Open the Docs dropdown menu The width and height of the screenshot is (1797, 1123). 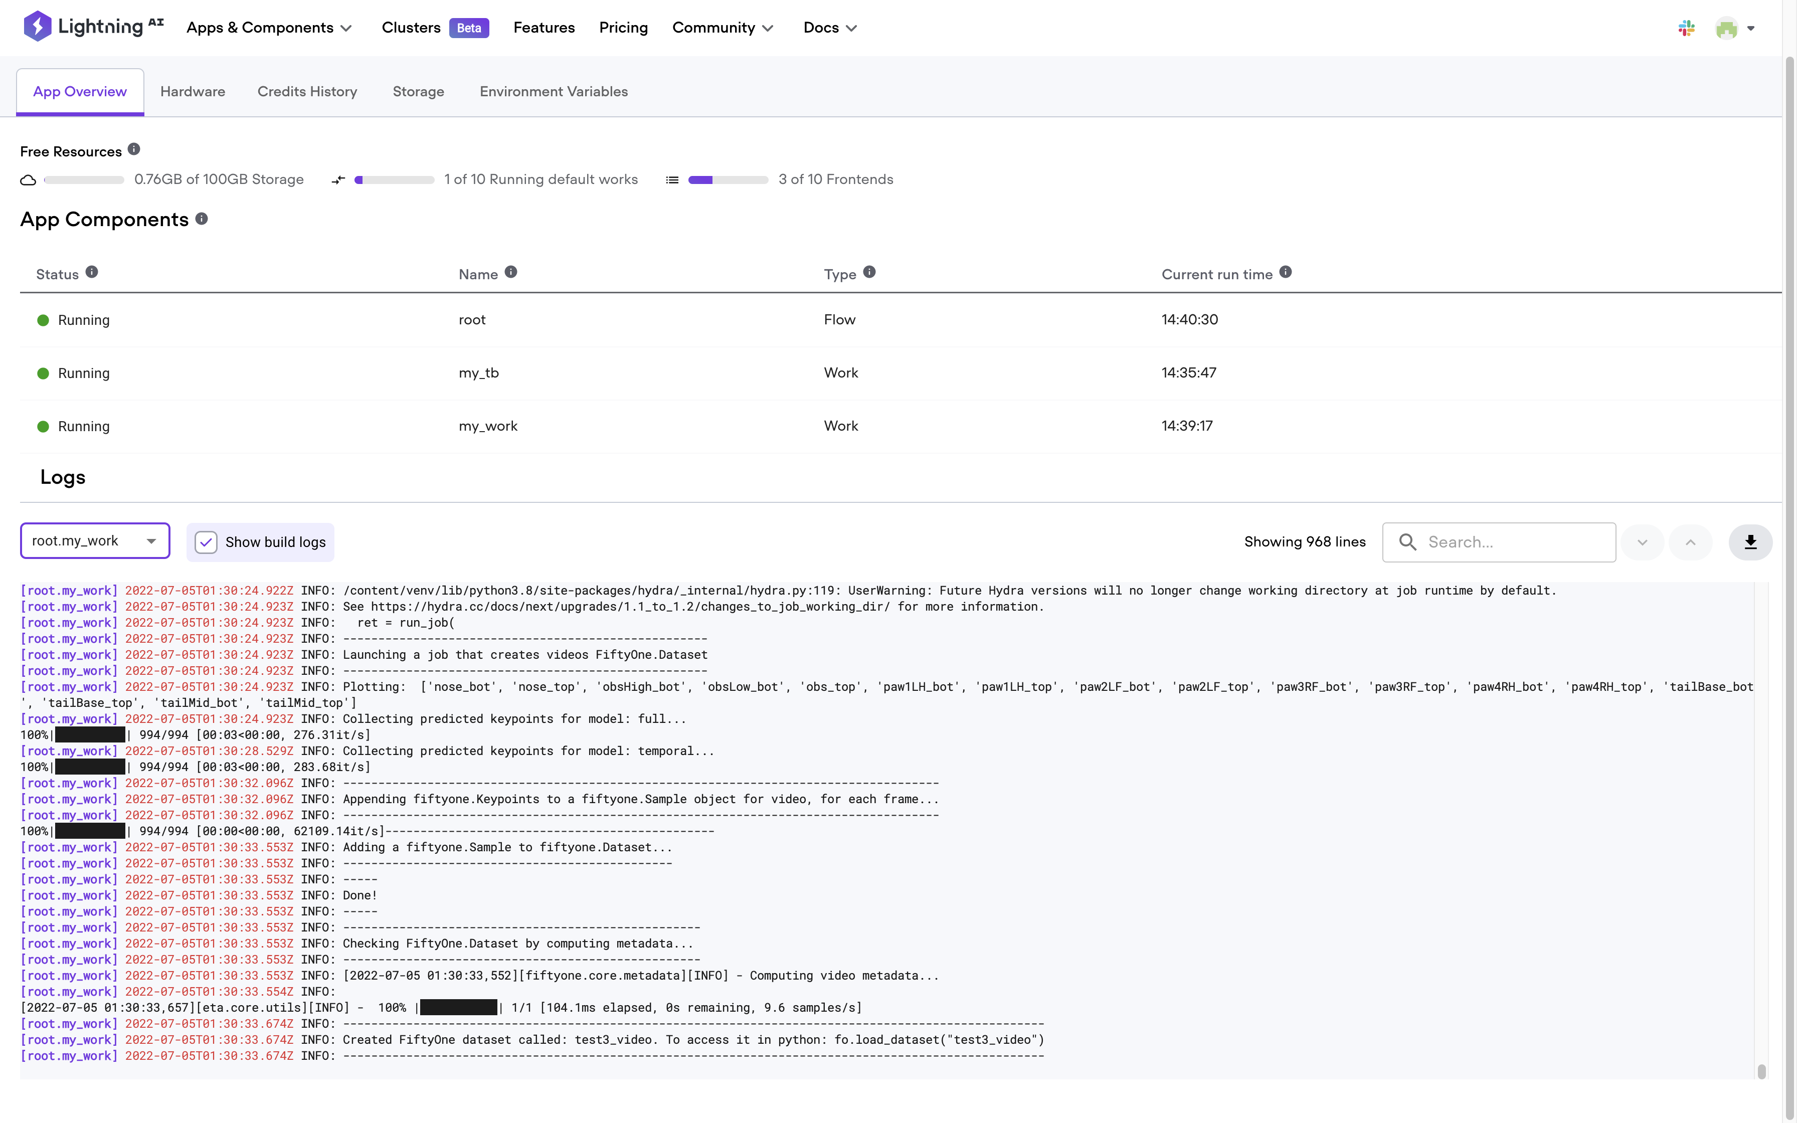pyautogui.click(x=829, y=28)
